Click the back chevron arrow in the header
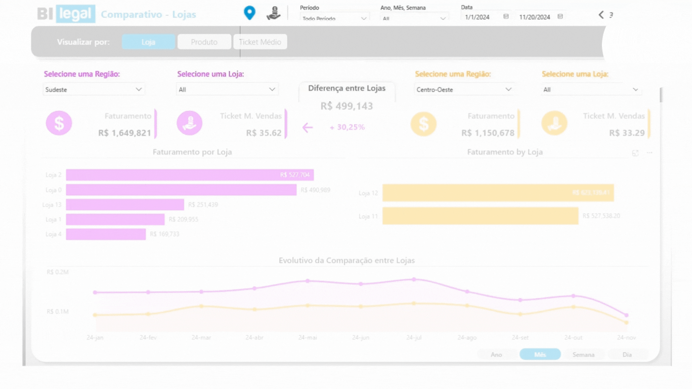Screen dimensions: 692x389 (601, 15)
